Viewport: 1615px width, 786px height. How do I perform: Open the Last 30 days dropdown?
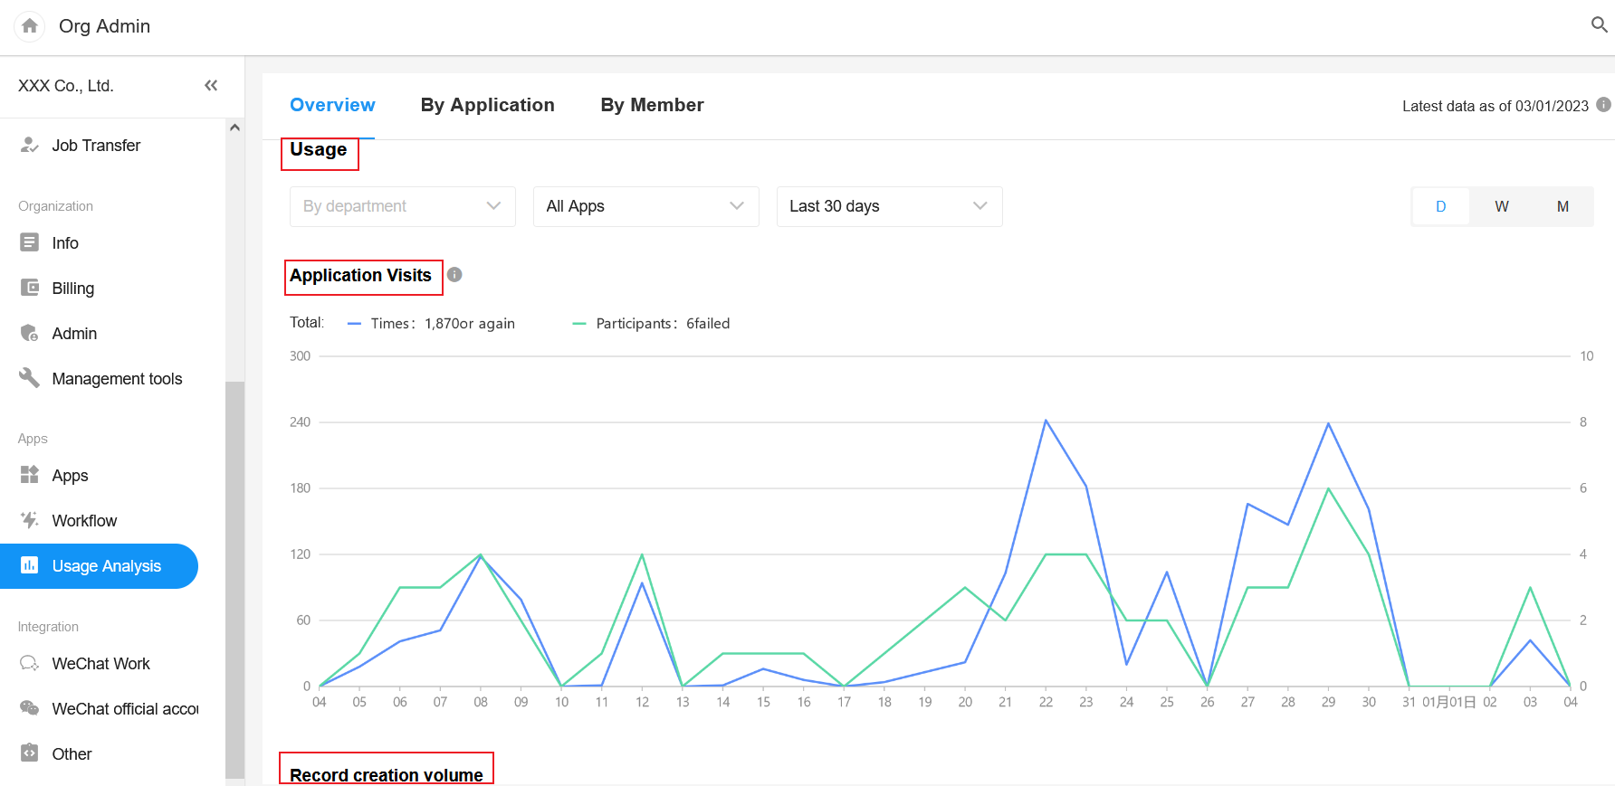[888, 207]
